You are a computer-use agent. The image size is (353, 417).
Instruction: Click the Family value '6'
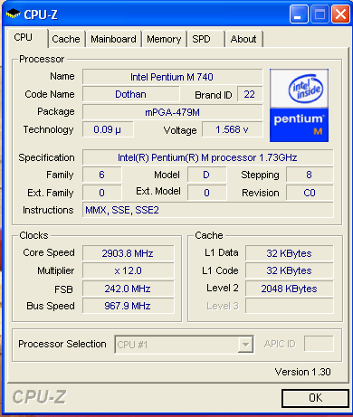tap(102, 175)
